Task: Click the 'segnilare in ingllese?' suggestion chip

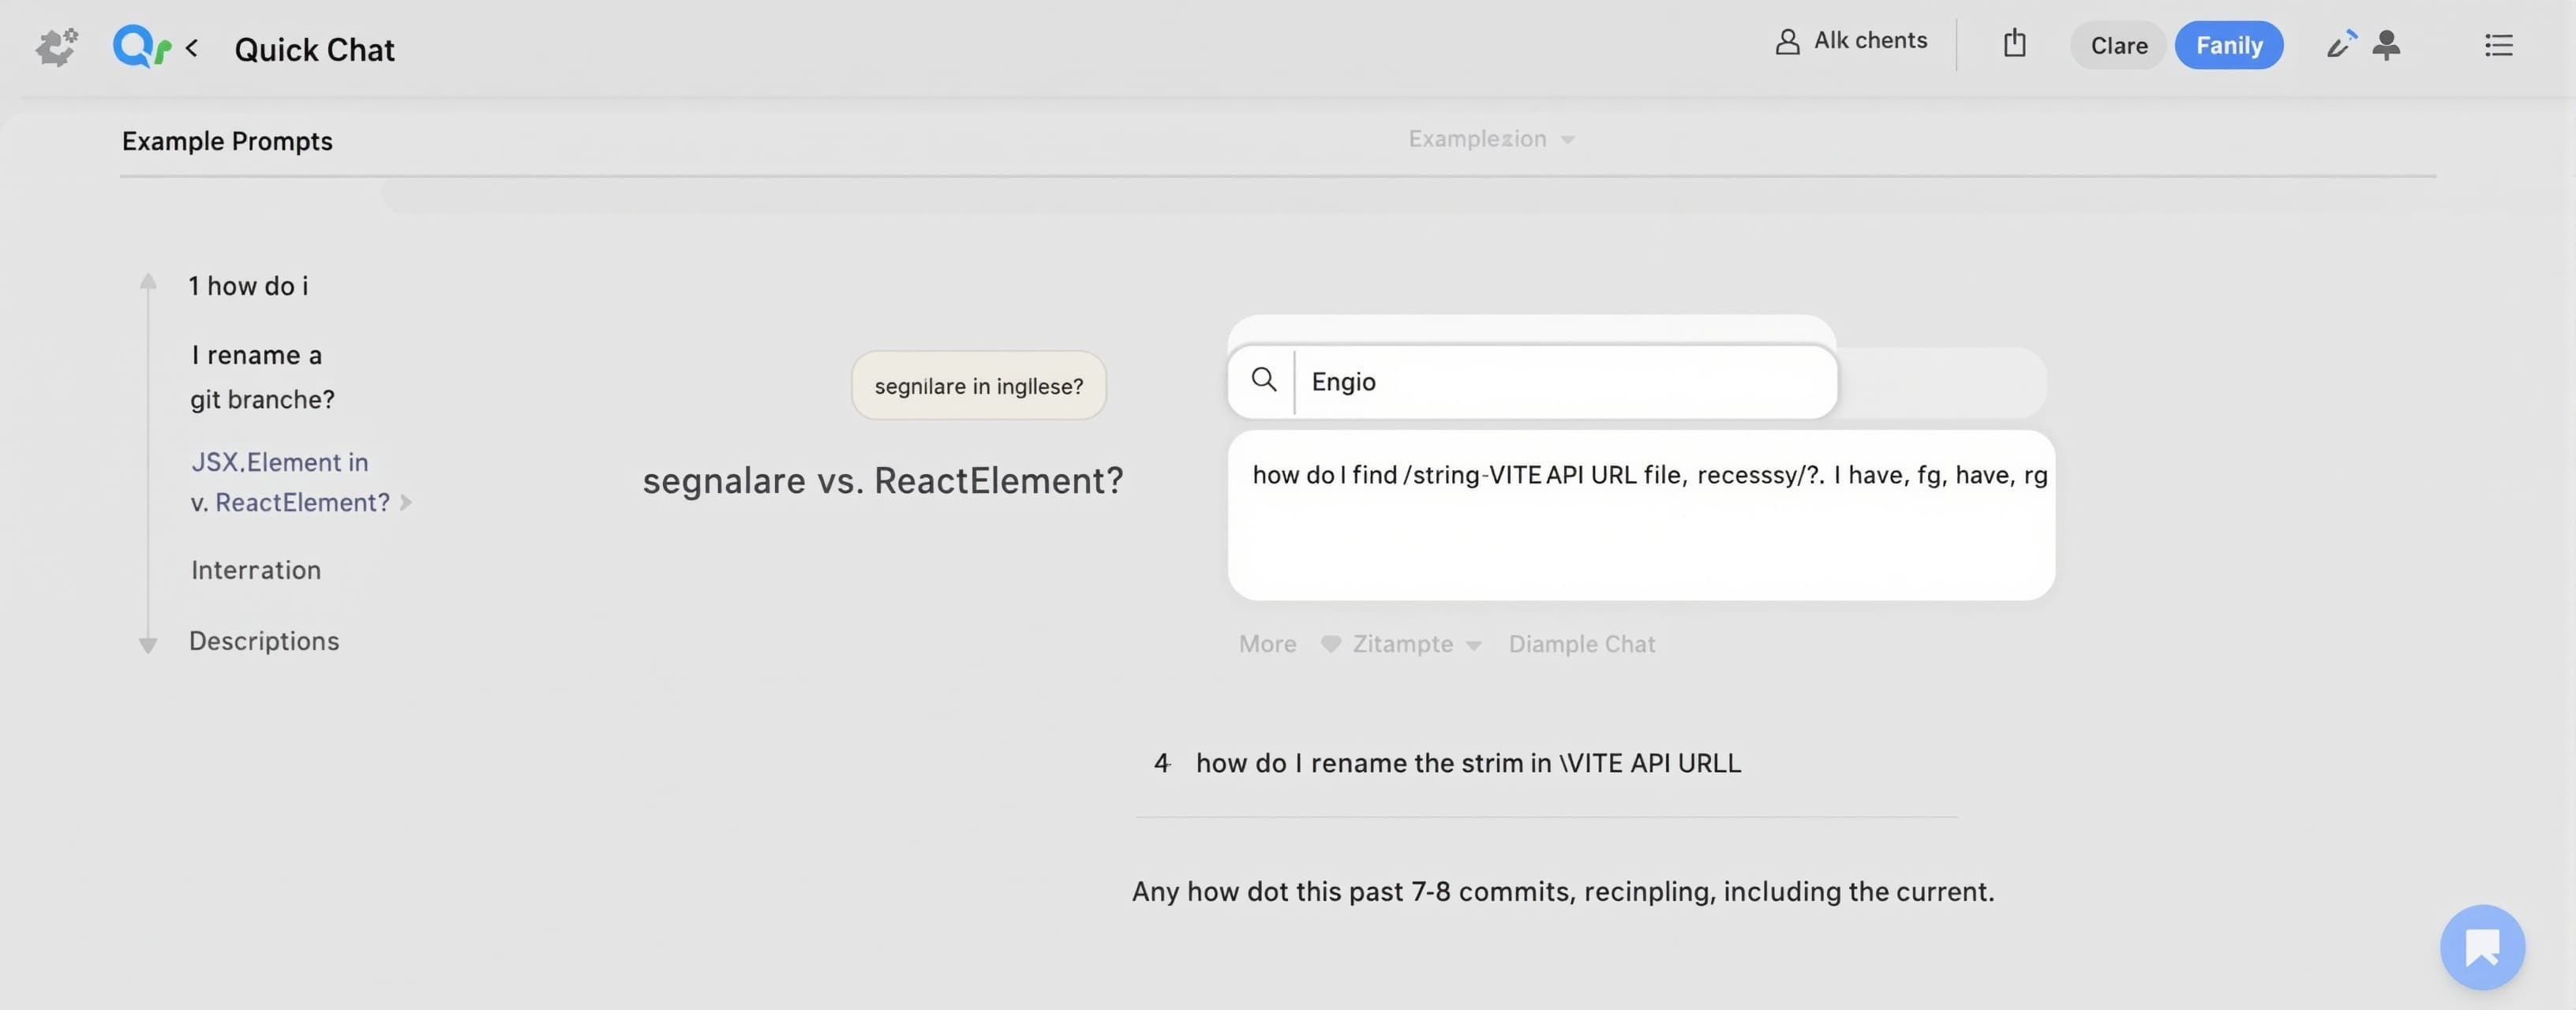Action: pos(978,385)
